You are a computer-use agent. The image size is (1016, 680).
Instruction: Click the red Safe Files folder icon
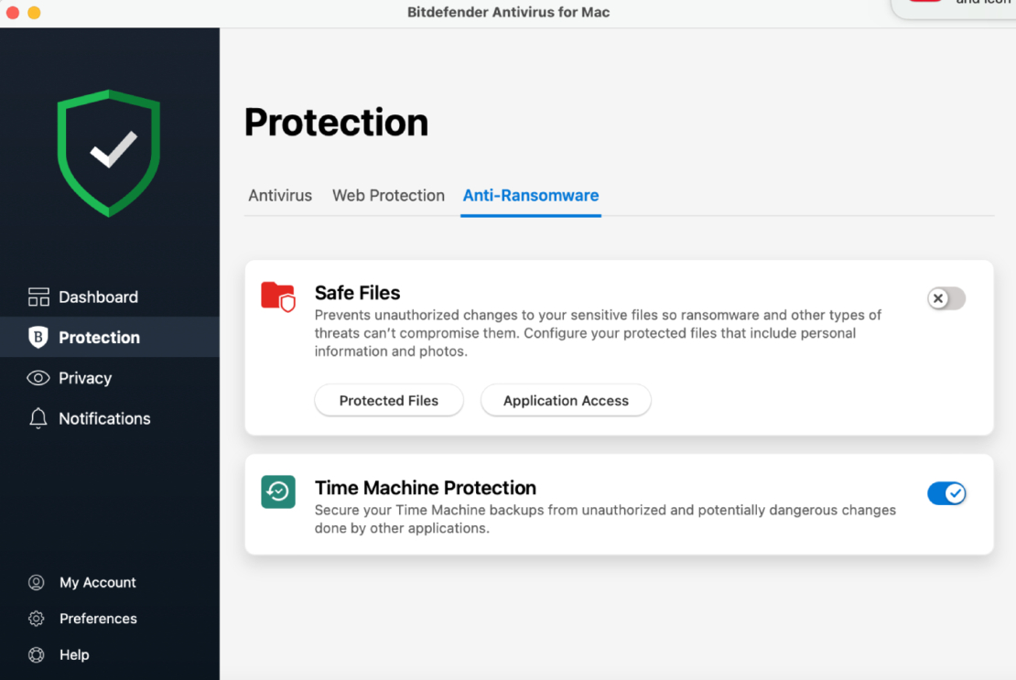(x=278, y=297)
